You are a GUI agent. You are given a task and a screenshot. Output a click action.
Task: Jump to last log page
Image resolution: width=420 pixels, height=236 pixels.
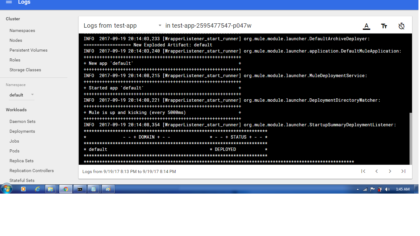click(403, 171)
